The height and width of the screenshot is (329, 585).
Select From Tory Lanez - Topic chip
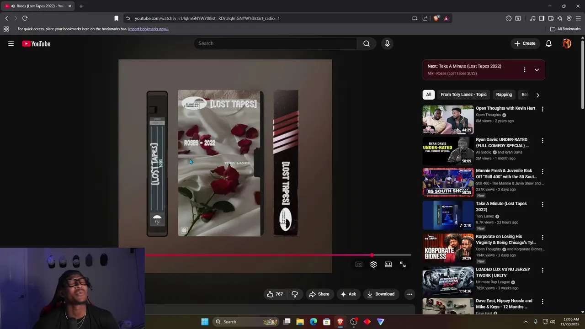coord(463,95)
